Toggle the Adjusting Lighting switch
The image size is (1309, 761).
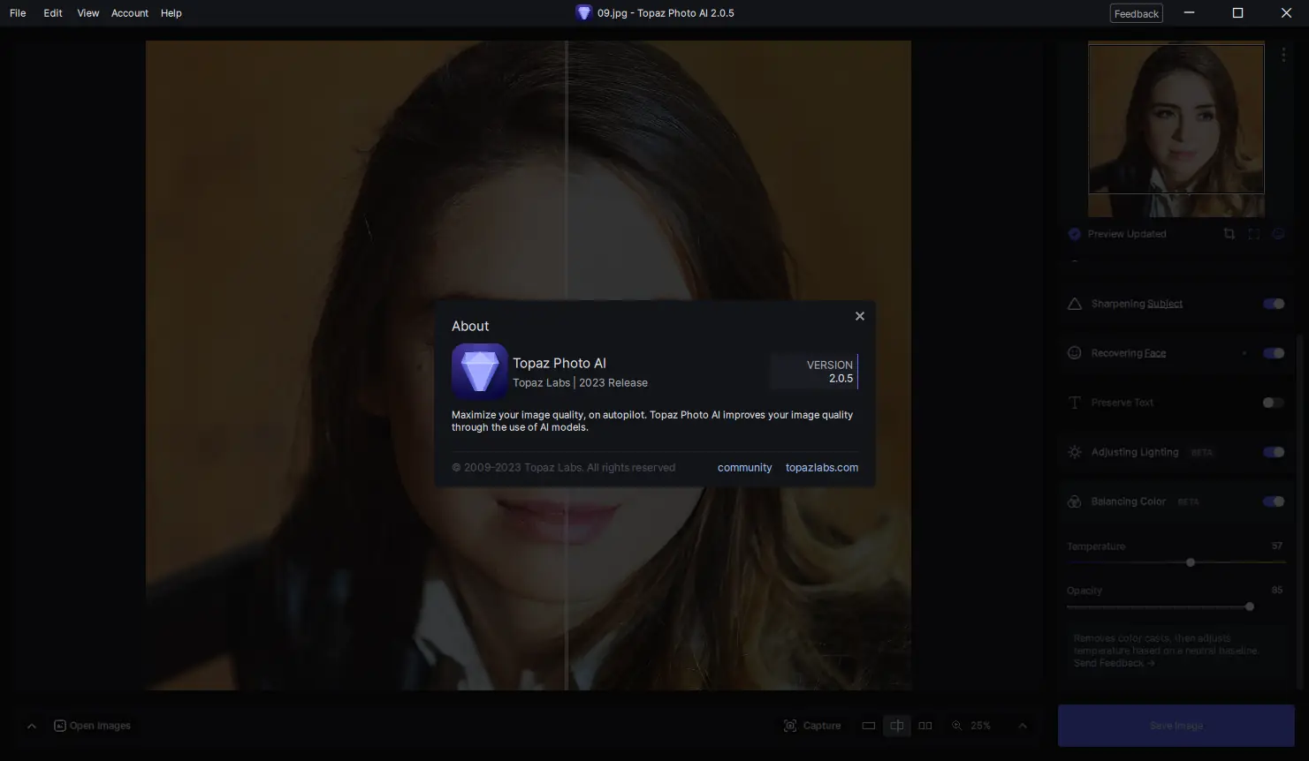(x=1274, y=452)
